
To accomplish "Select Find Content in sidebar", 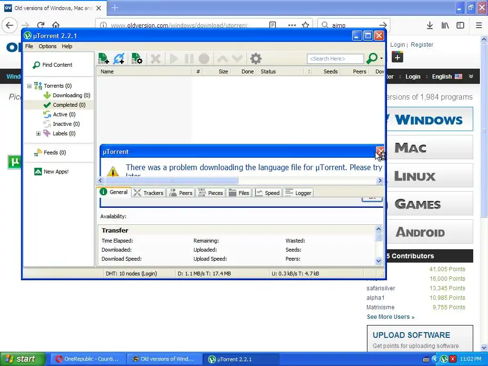I will (x=52, y=65).
